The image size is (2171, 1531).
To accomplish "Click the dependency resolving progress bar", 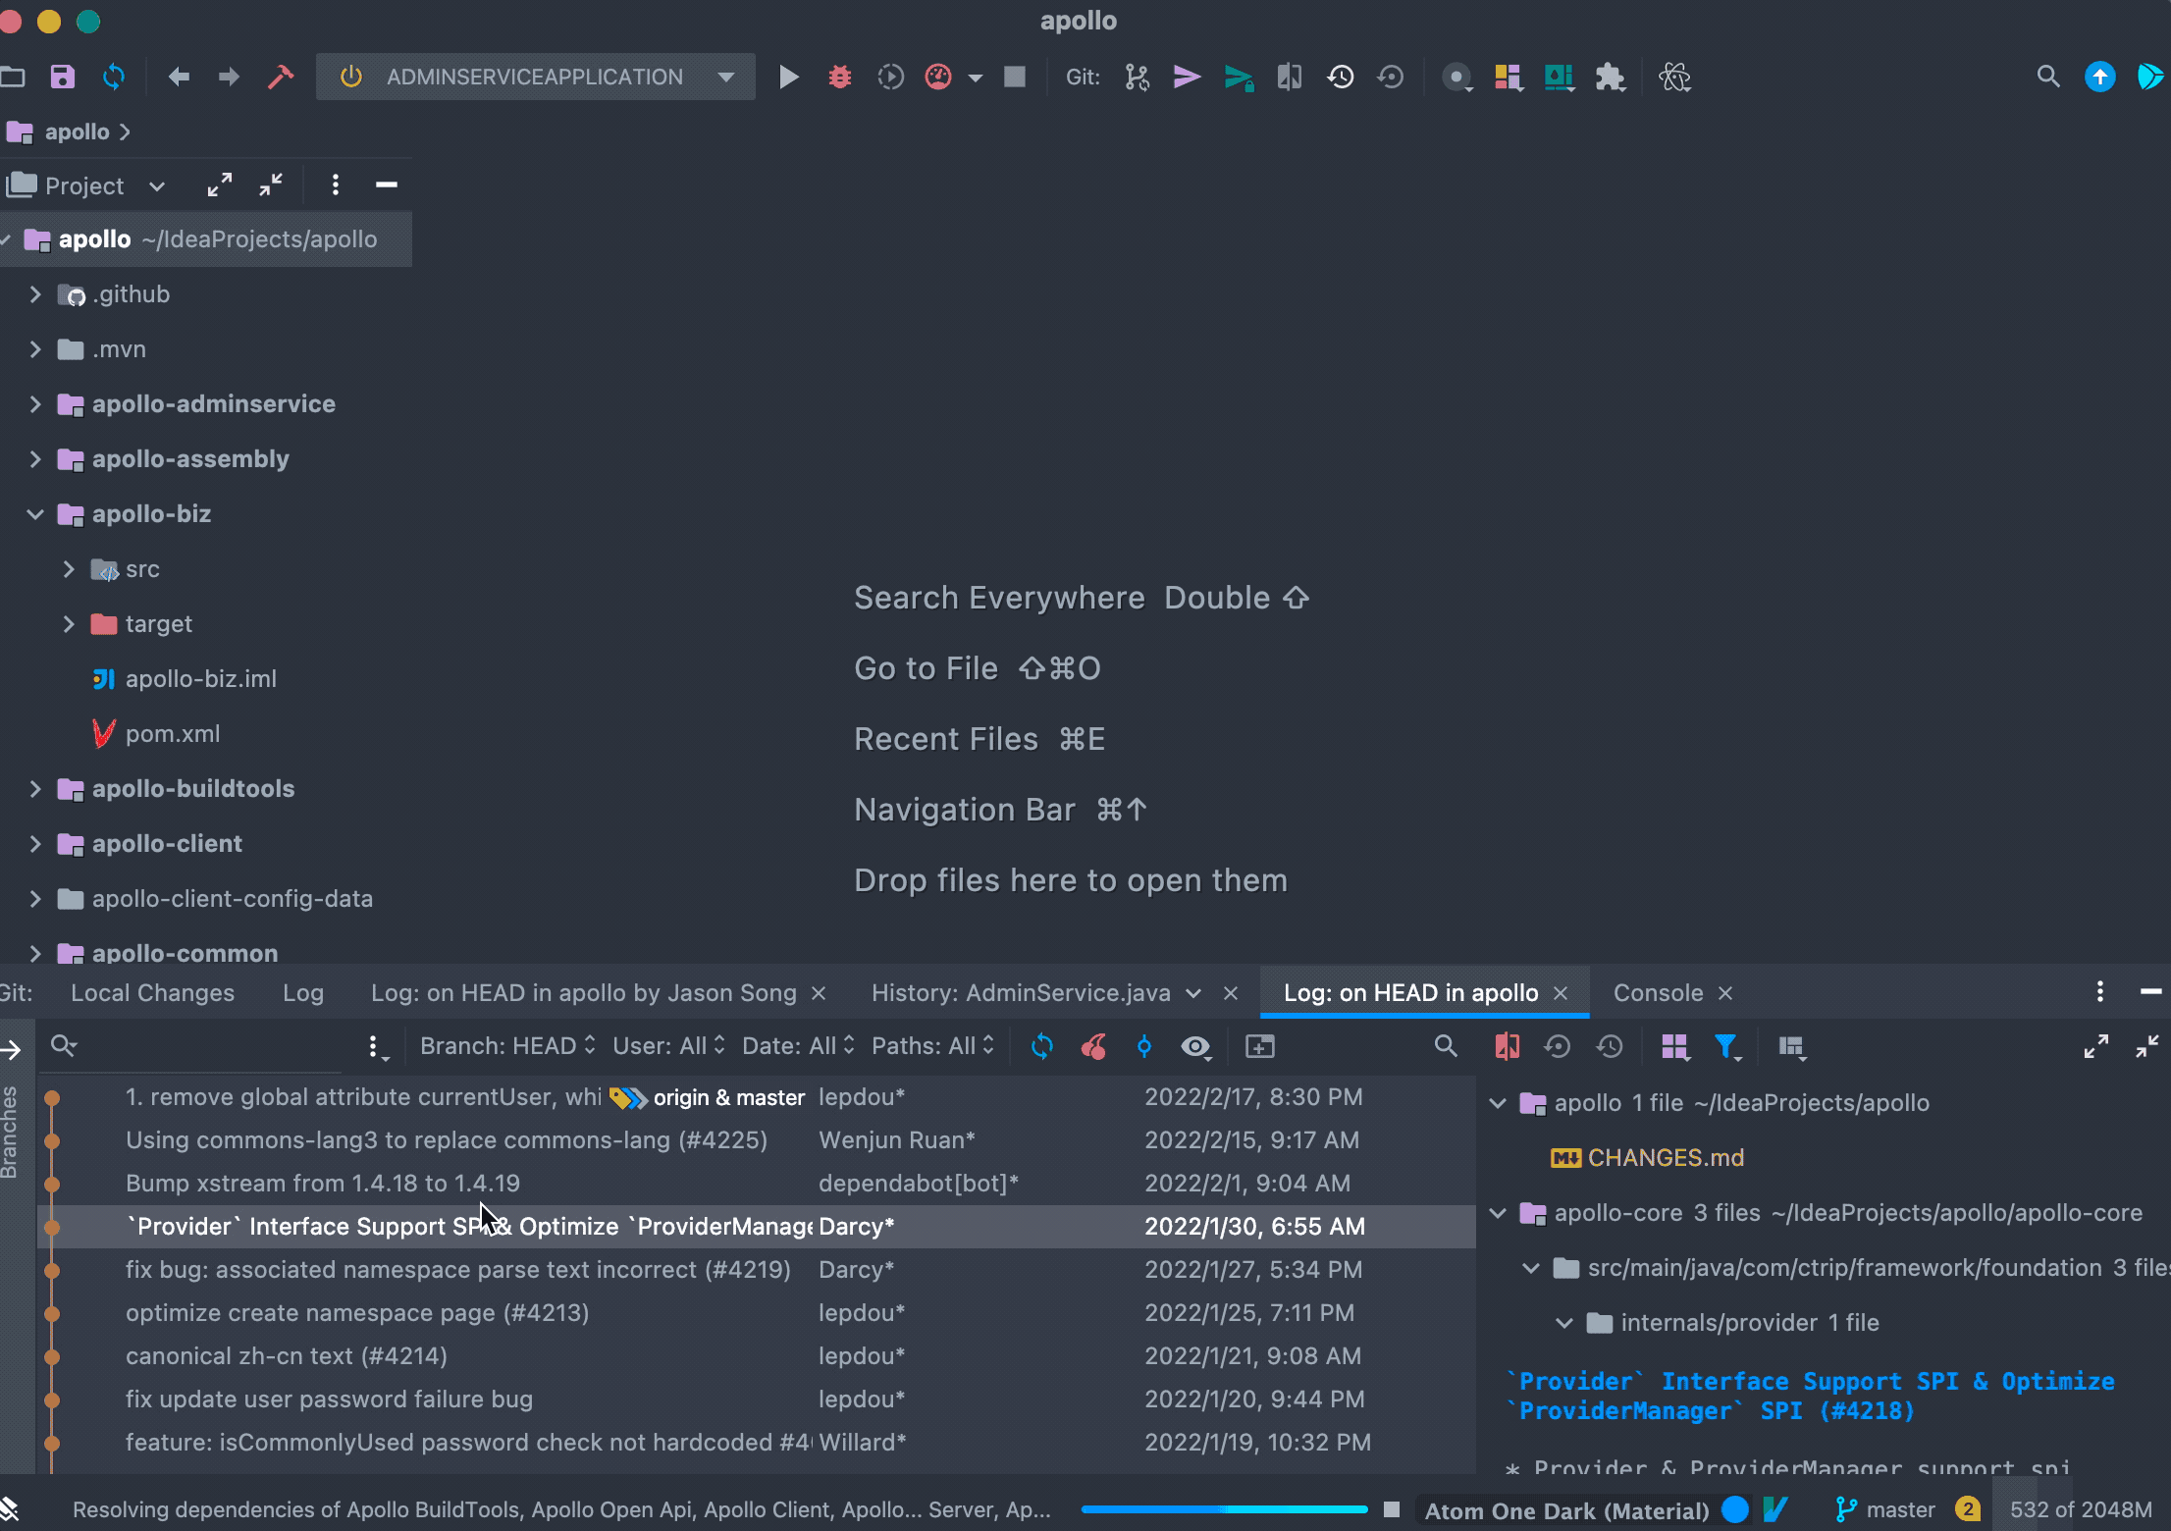I will click(1223, 1509).
